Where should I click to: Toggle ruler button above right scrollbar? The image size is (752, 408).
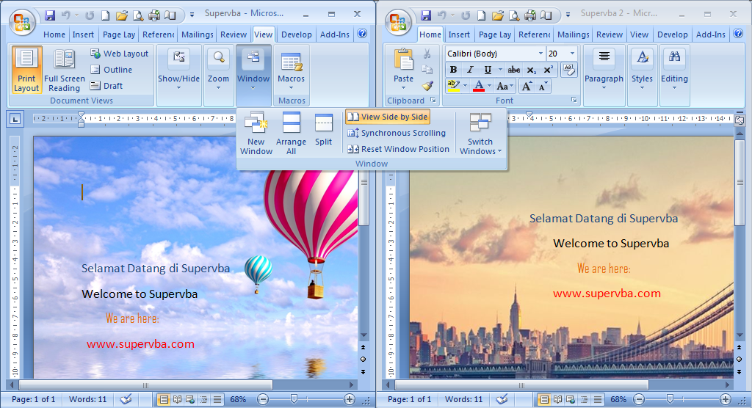(739, 120)
